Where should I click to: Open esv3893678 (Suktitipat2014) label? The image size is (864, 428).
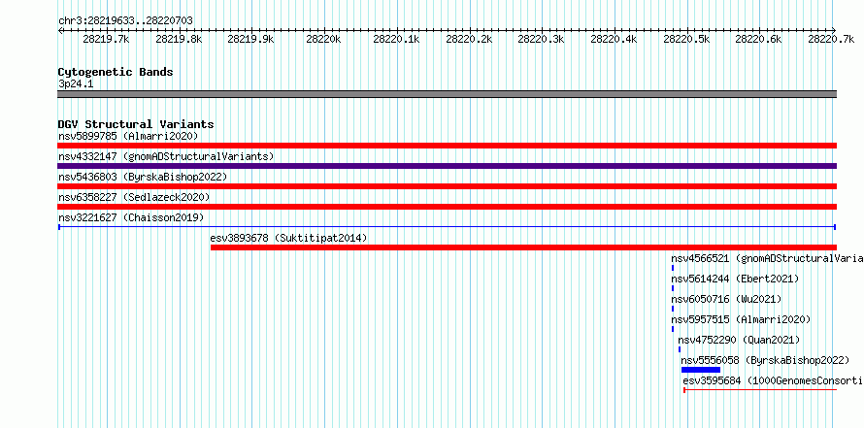click(x=288, y=238)
